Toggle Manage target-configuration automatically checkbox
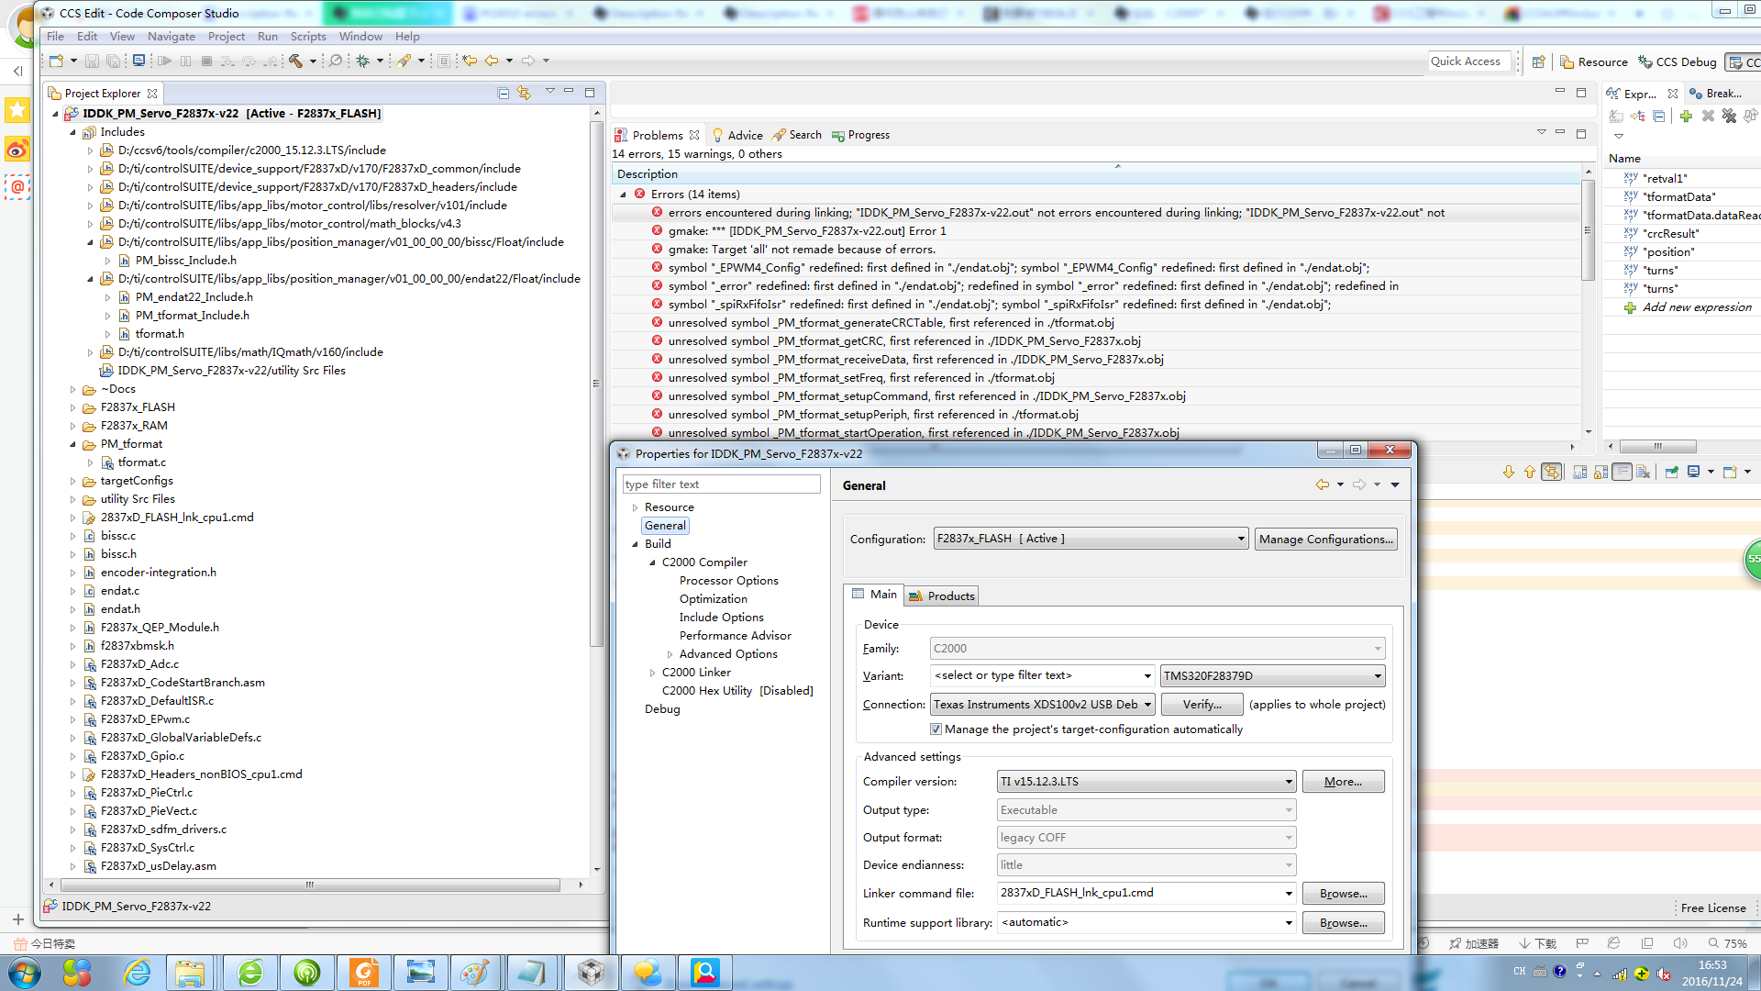1761x991 pixels. coord(936,729)
